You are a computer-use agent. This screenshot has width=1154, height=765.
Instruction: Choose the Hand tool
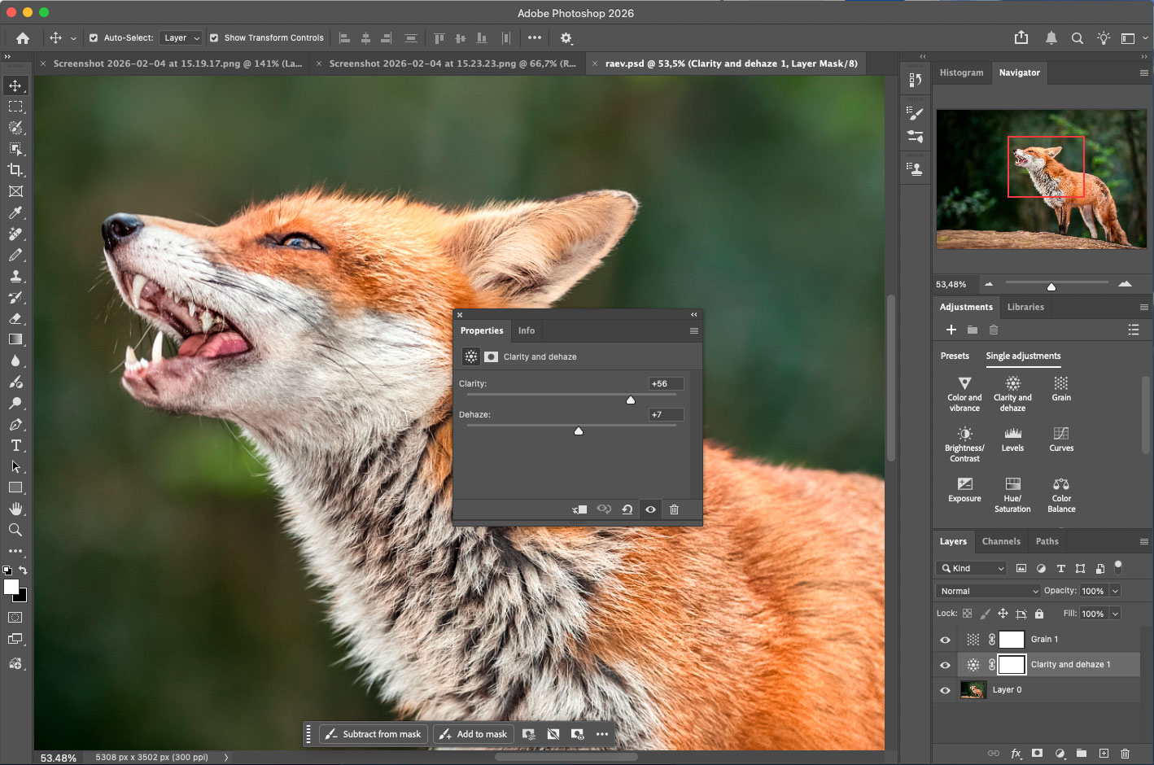(15, 509)
